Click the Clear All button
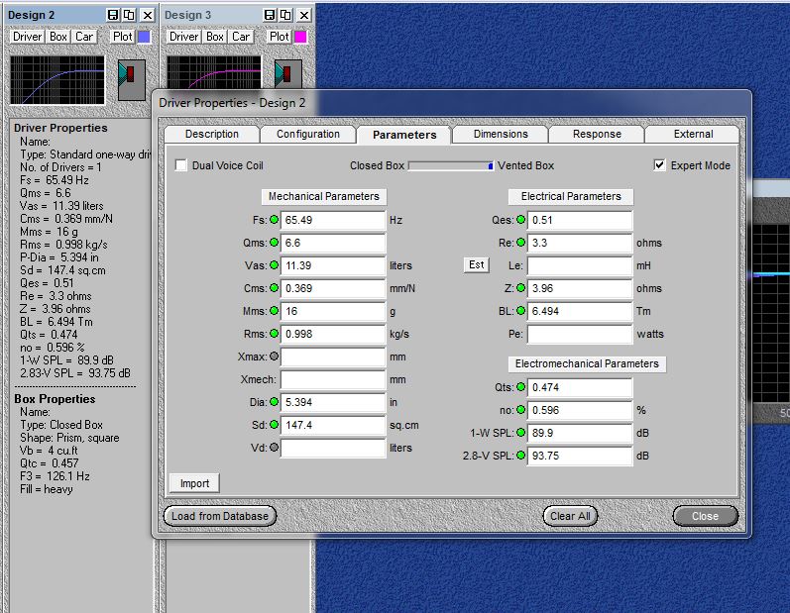790x613 pixels. click(x=570, y=516)
